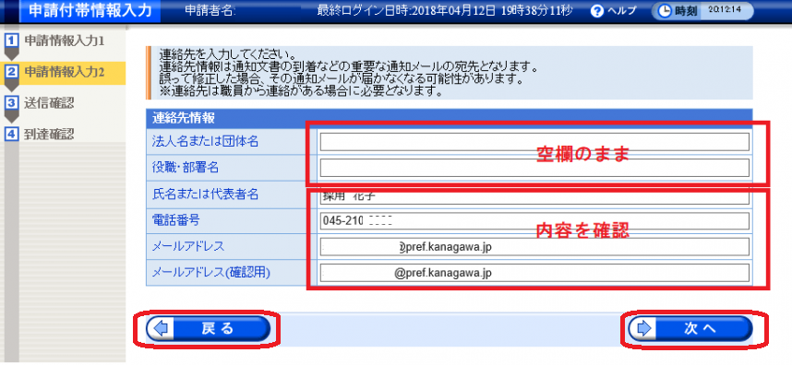This screenshot has width=792, height=365.
Task: Open 送信確認 step in sidebar
Action: (49, 103)
